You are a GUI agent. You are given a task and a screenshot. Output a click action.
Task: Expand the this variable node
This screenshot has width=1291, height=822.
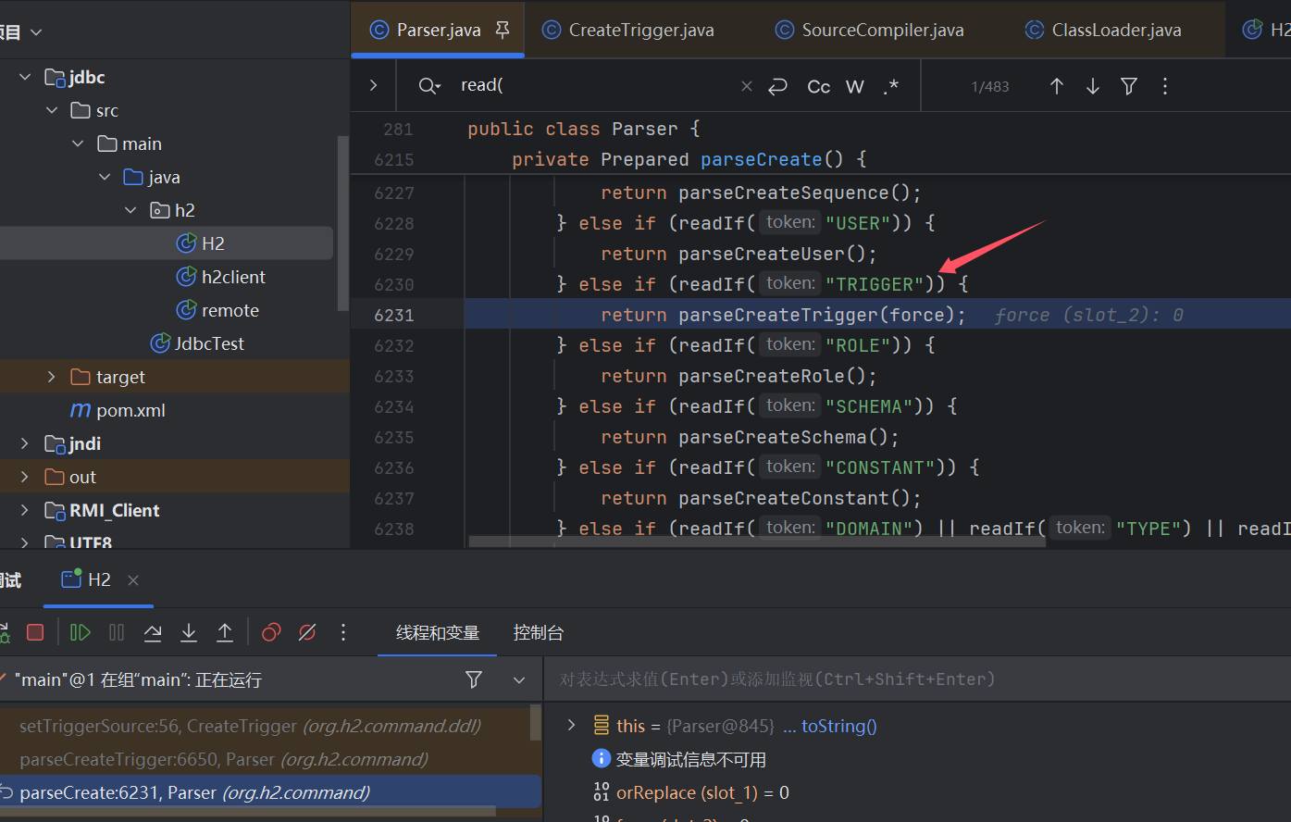[572, 725]
